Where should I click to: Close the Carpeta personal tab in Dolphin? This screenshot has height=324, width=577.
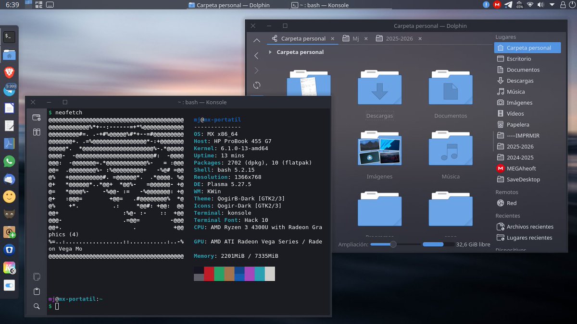point(331,38)
